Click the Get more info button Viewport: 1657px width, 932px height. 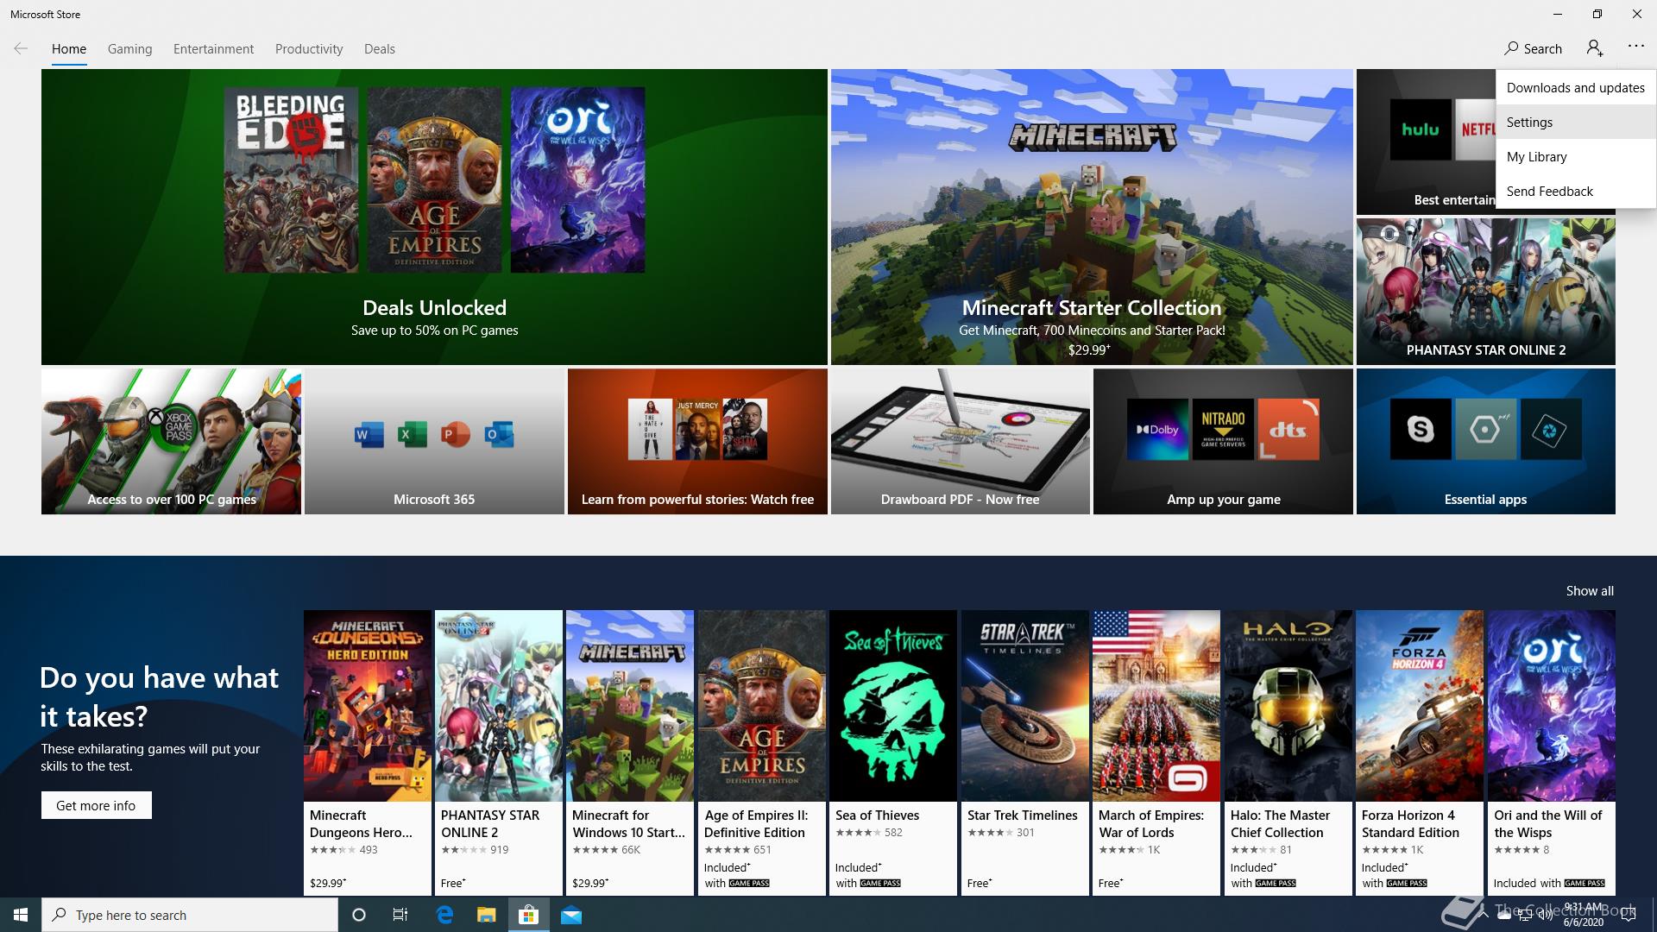[x=96, y=805]
